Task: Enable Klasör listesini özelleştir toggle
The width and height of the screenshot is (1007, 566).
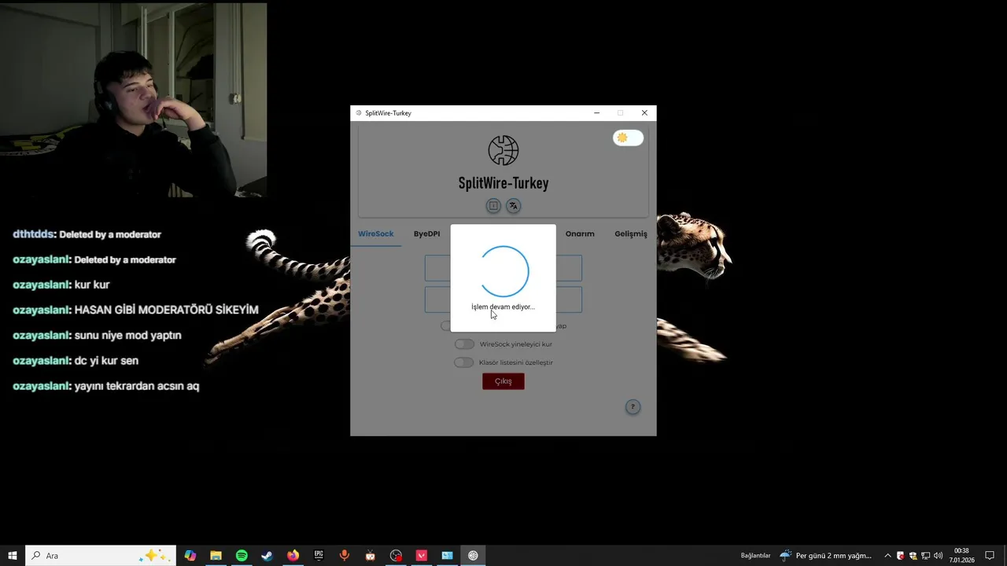Action: 464,362
